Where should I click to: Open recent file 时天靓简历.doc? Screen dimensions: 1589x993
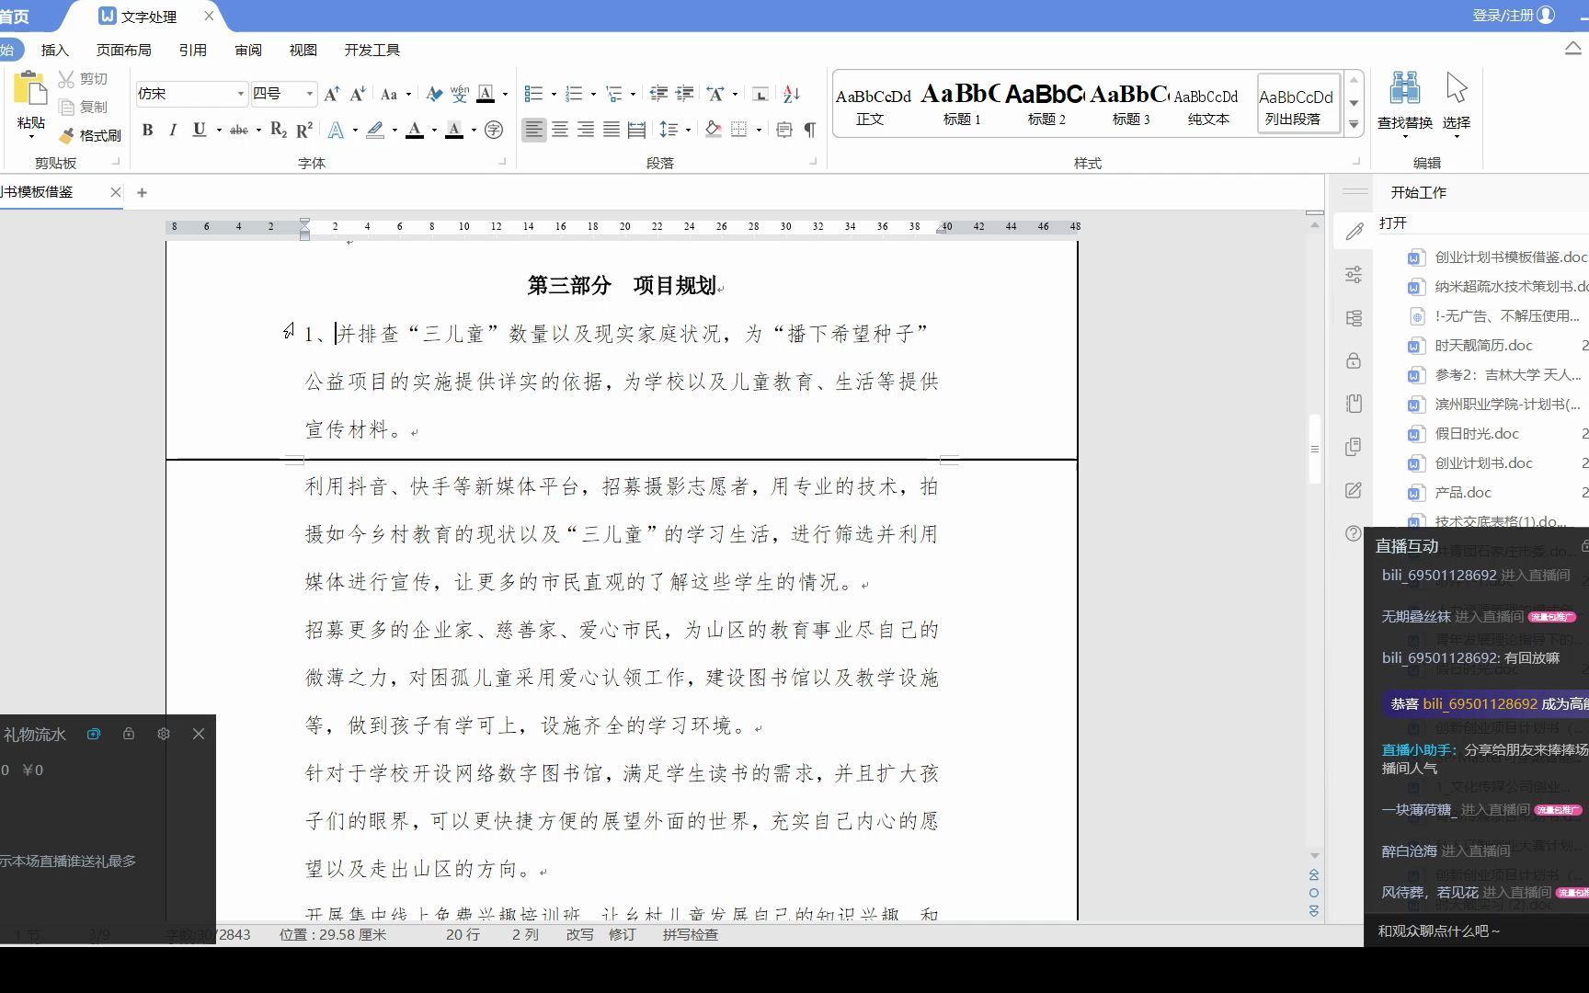(x=1483, y=346)
